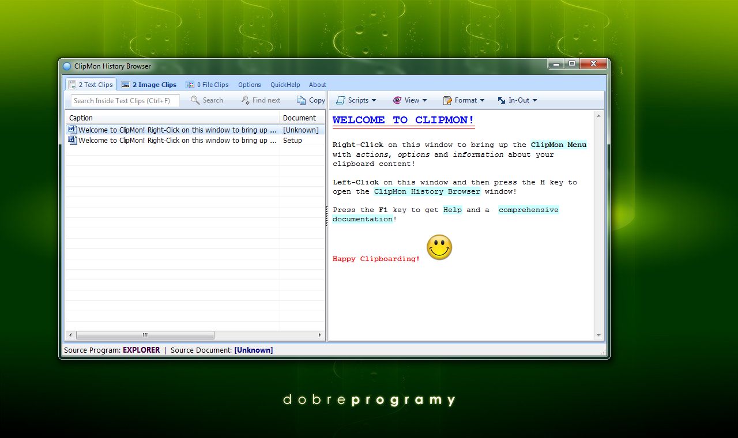Open the 2 Text Clips tab
The height and width of the screenshot is (438, 738).
click(91, 84)
